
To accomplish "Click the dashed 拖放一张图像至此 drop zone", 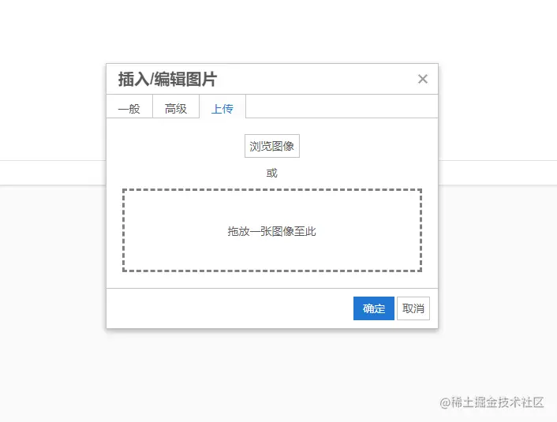I will point(272,230).
